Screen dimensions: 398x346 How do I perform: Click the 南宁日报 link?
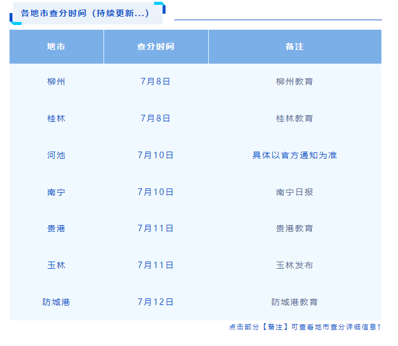(x=294, y=192)
